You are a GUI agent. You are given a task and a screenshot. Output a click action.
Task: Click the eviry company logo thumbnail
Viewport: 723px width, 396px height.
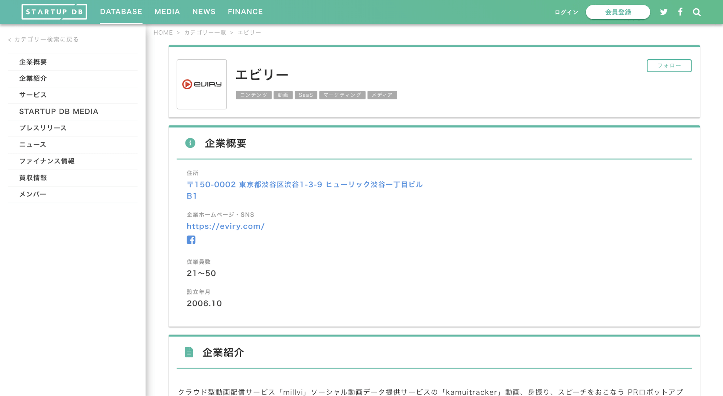[x=201, y=84]
